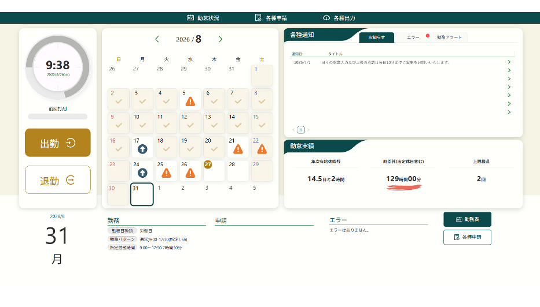Open the warning icon on August 22

click(x=262, y=149)
